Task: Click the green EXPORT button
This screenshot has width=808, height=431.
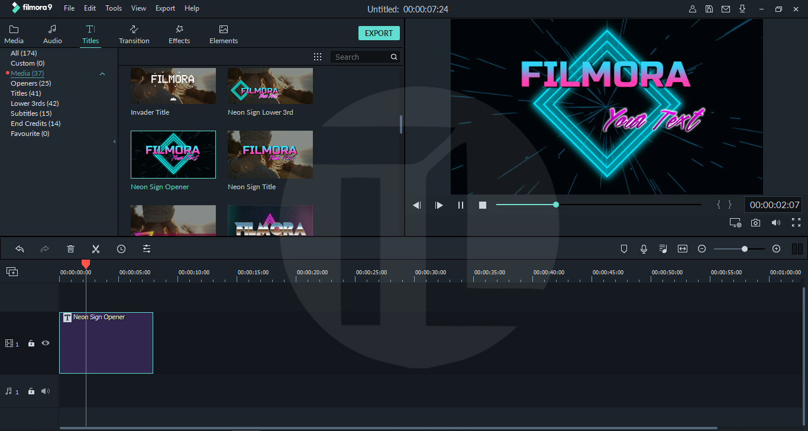Action: tap(379, 33)
